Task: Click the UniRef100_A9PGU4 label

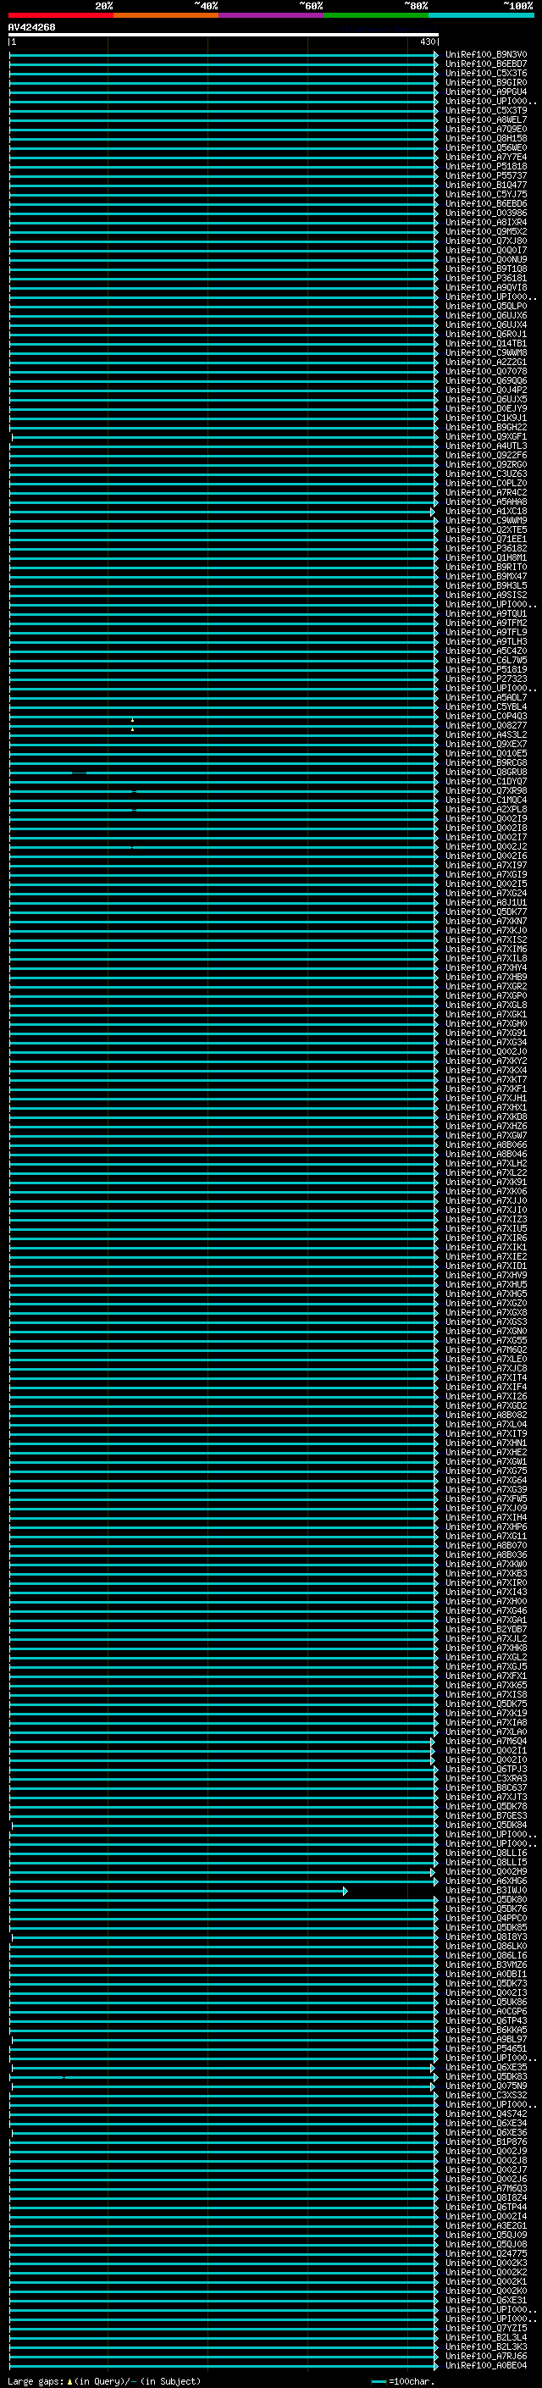Action: tap(486, 91)
